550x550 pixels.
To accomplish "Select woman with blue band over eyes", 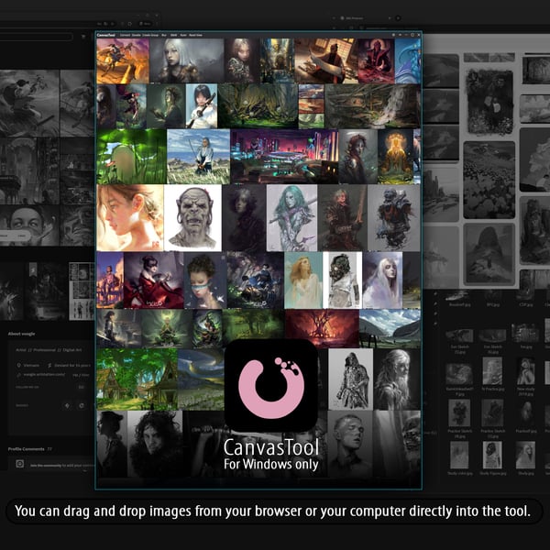I will click(x=205, y=280).
